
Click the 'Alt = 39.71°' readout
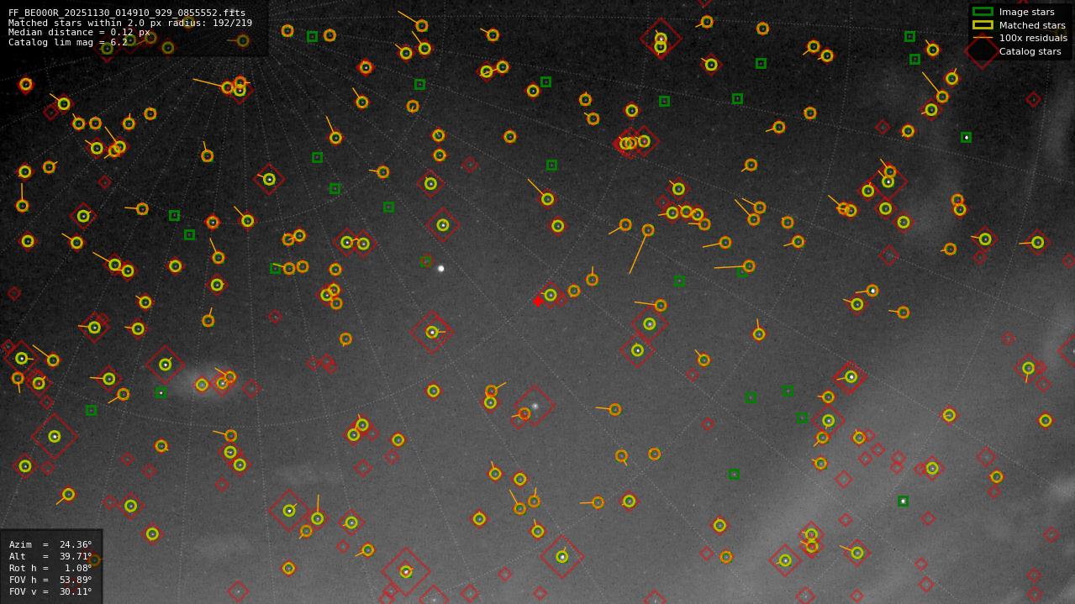[x=50, y=556]
